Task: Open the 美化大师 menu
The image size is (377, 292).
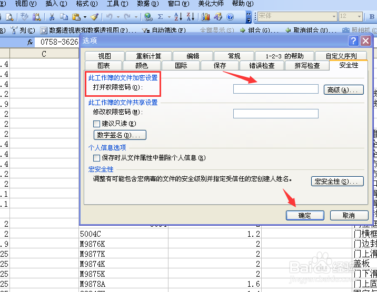Action: (211, 4)
